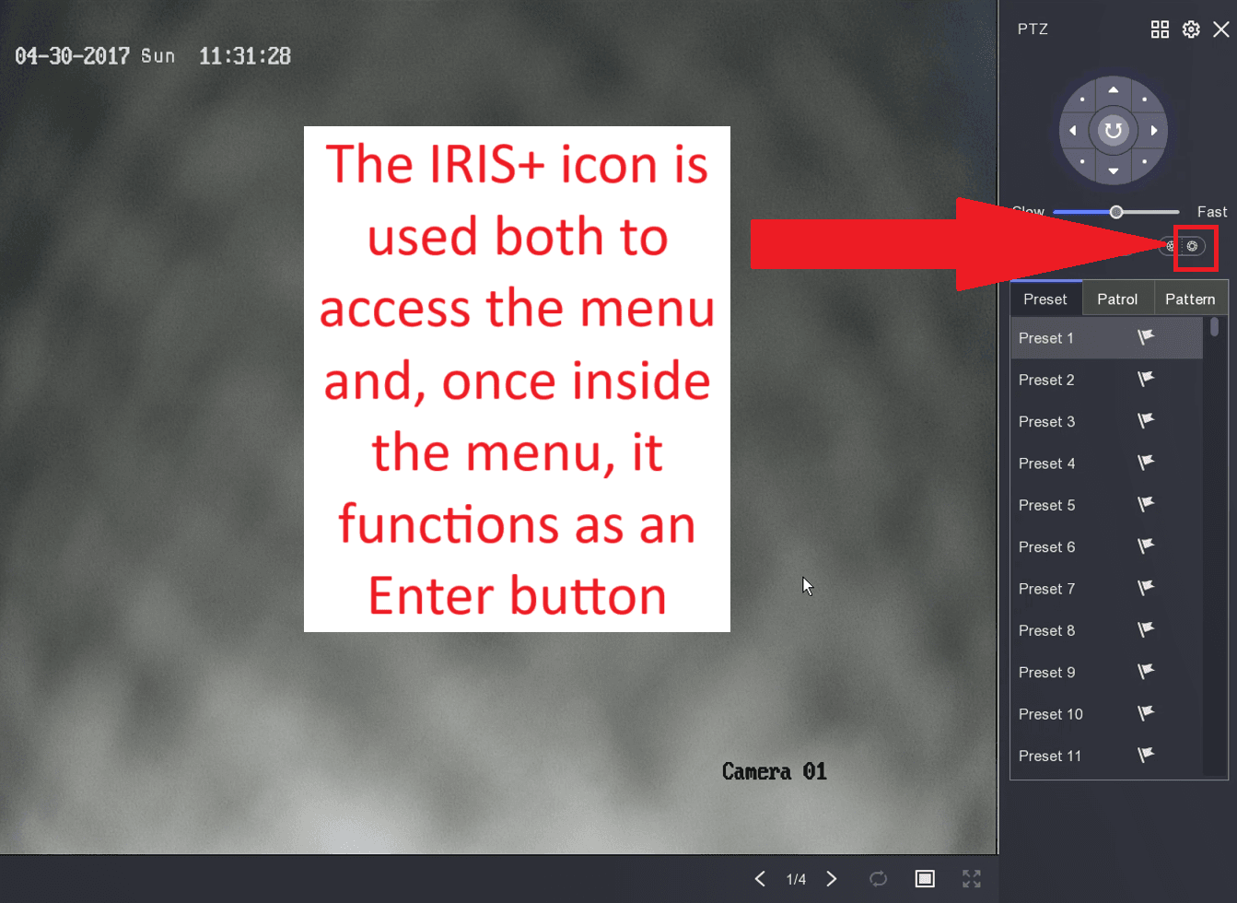
Task: Enter full screen view
Action: pos(972,879)
